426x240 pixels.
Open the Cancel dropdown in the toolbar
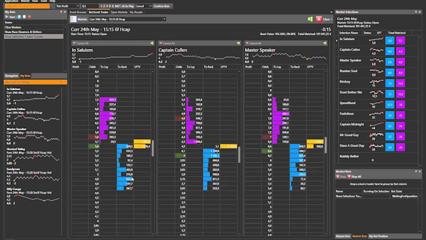tap(150, 6)
